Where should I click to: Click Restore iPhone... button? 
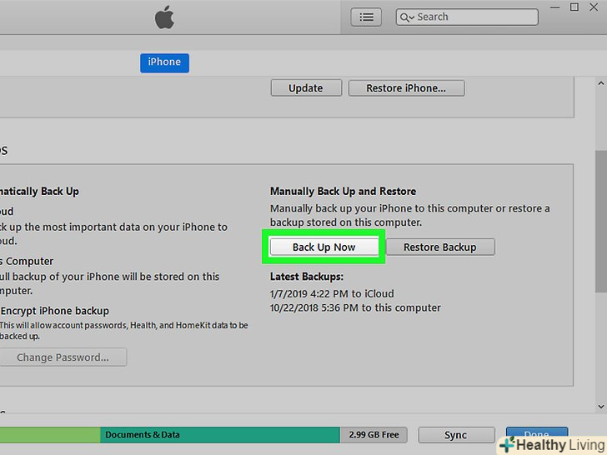pos(406,87)
